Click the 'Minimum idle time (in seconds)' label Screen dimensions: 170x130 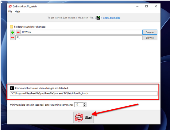41,105
